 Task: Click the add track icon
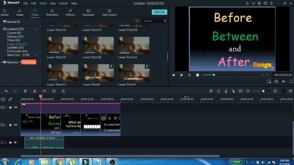click(3, 99)
